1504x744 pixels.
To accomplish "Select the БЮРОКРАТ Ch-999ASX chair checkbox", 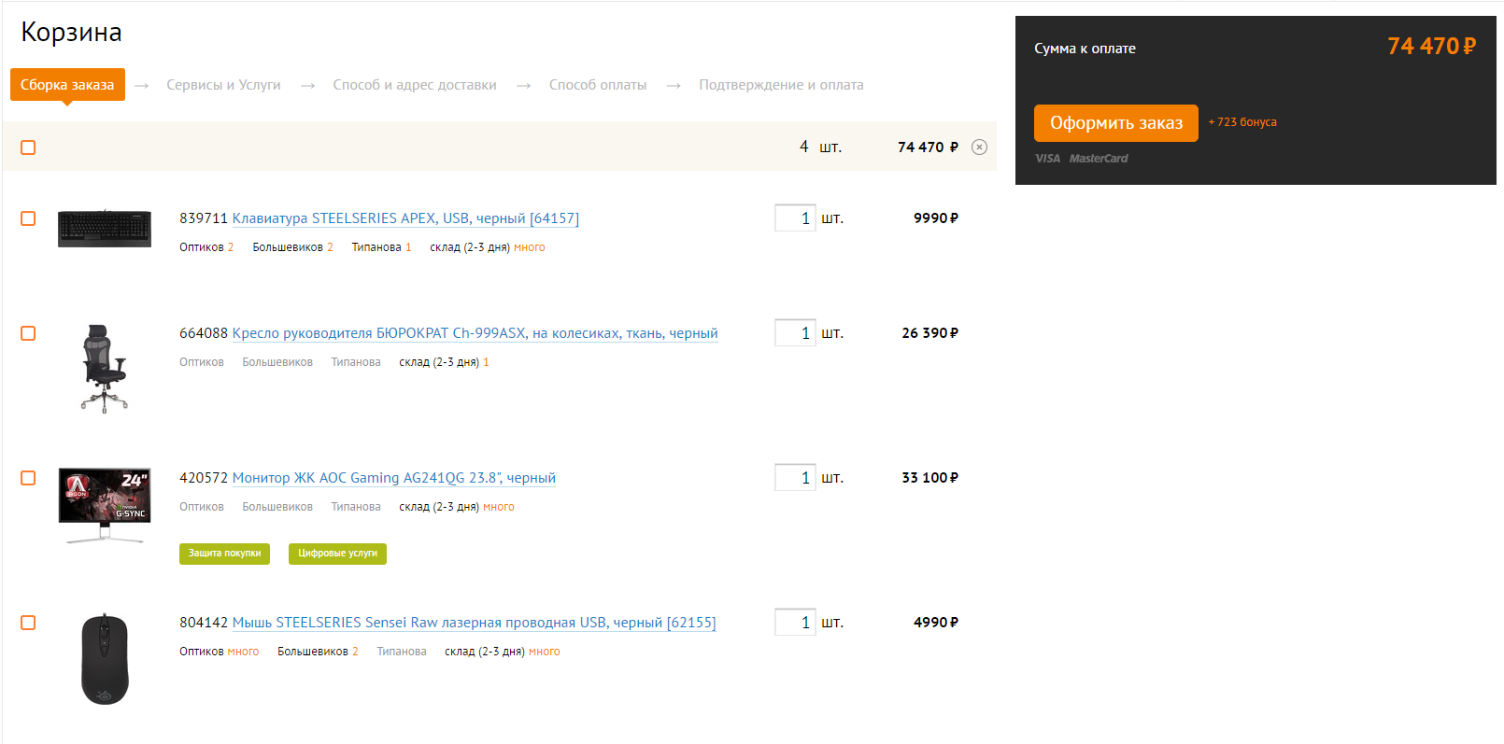I will [x=28, y=333].
